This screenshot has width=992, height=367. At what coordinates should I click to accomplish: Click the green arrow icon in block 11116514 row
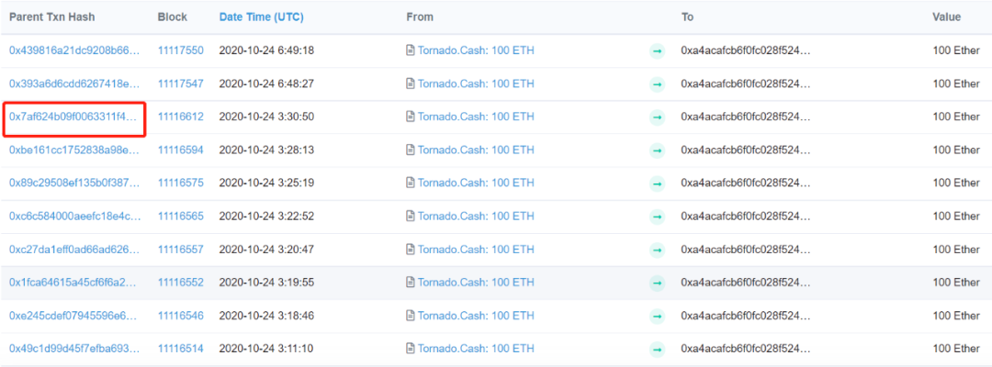pyautogui.click(x=657, y=350)
